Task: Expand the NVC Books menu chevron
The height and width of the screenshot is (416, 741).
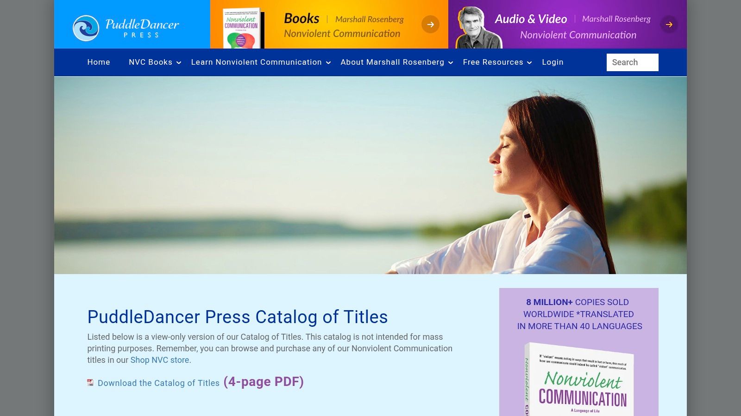Action: point(179,63)
